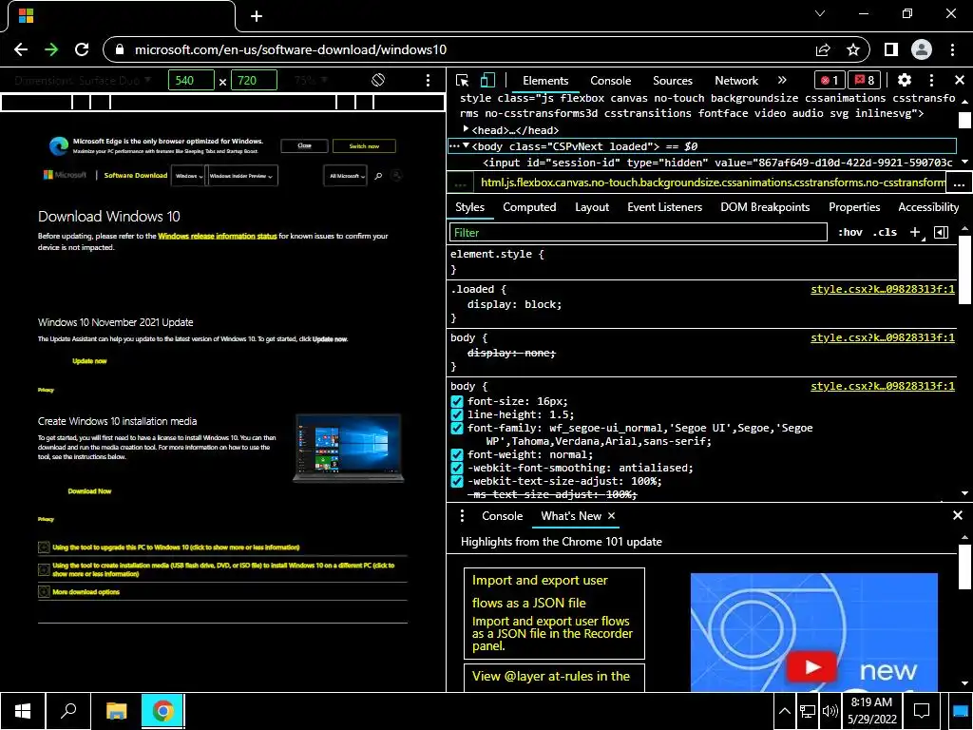Expand the <head> node triangle

pos(466,129)
